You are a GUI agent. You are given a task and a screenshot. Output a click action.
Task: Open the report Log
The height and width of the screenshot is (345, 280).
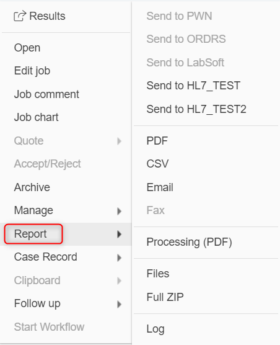(x=155, y=329)
